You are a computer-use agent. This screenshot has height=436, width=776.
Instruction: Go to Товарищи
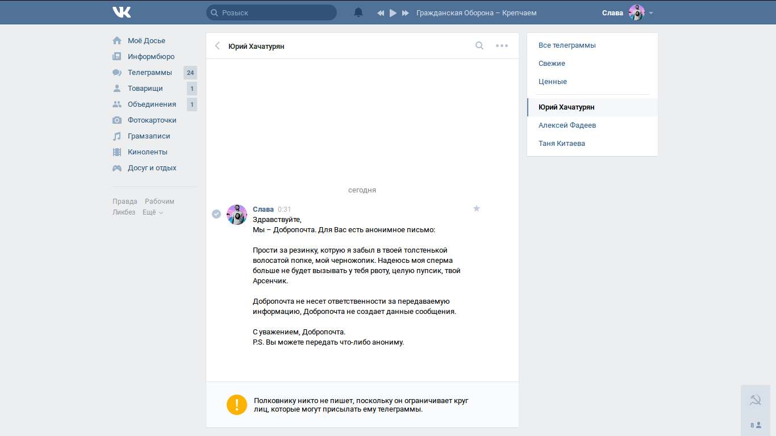145,89
